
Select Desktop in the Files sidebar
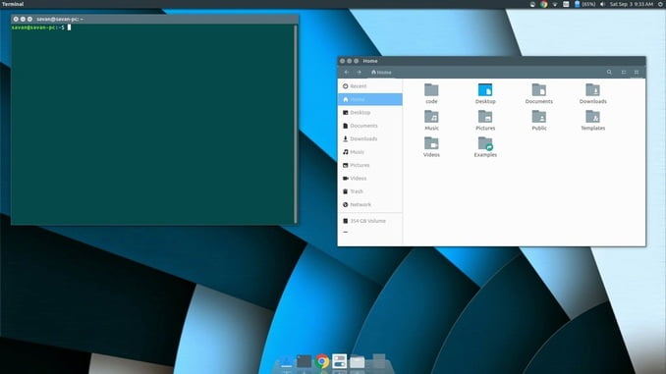point(370,113)
